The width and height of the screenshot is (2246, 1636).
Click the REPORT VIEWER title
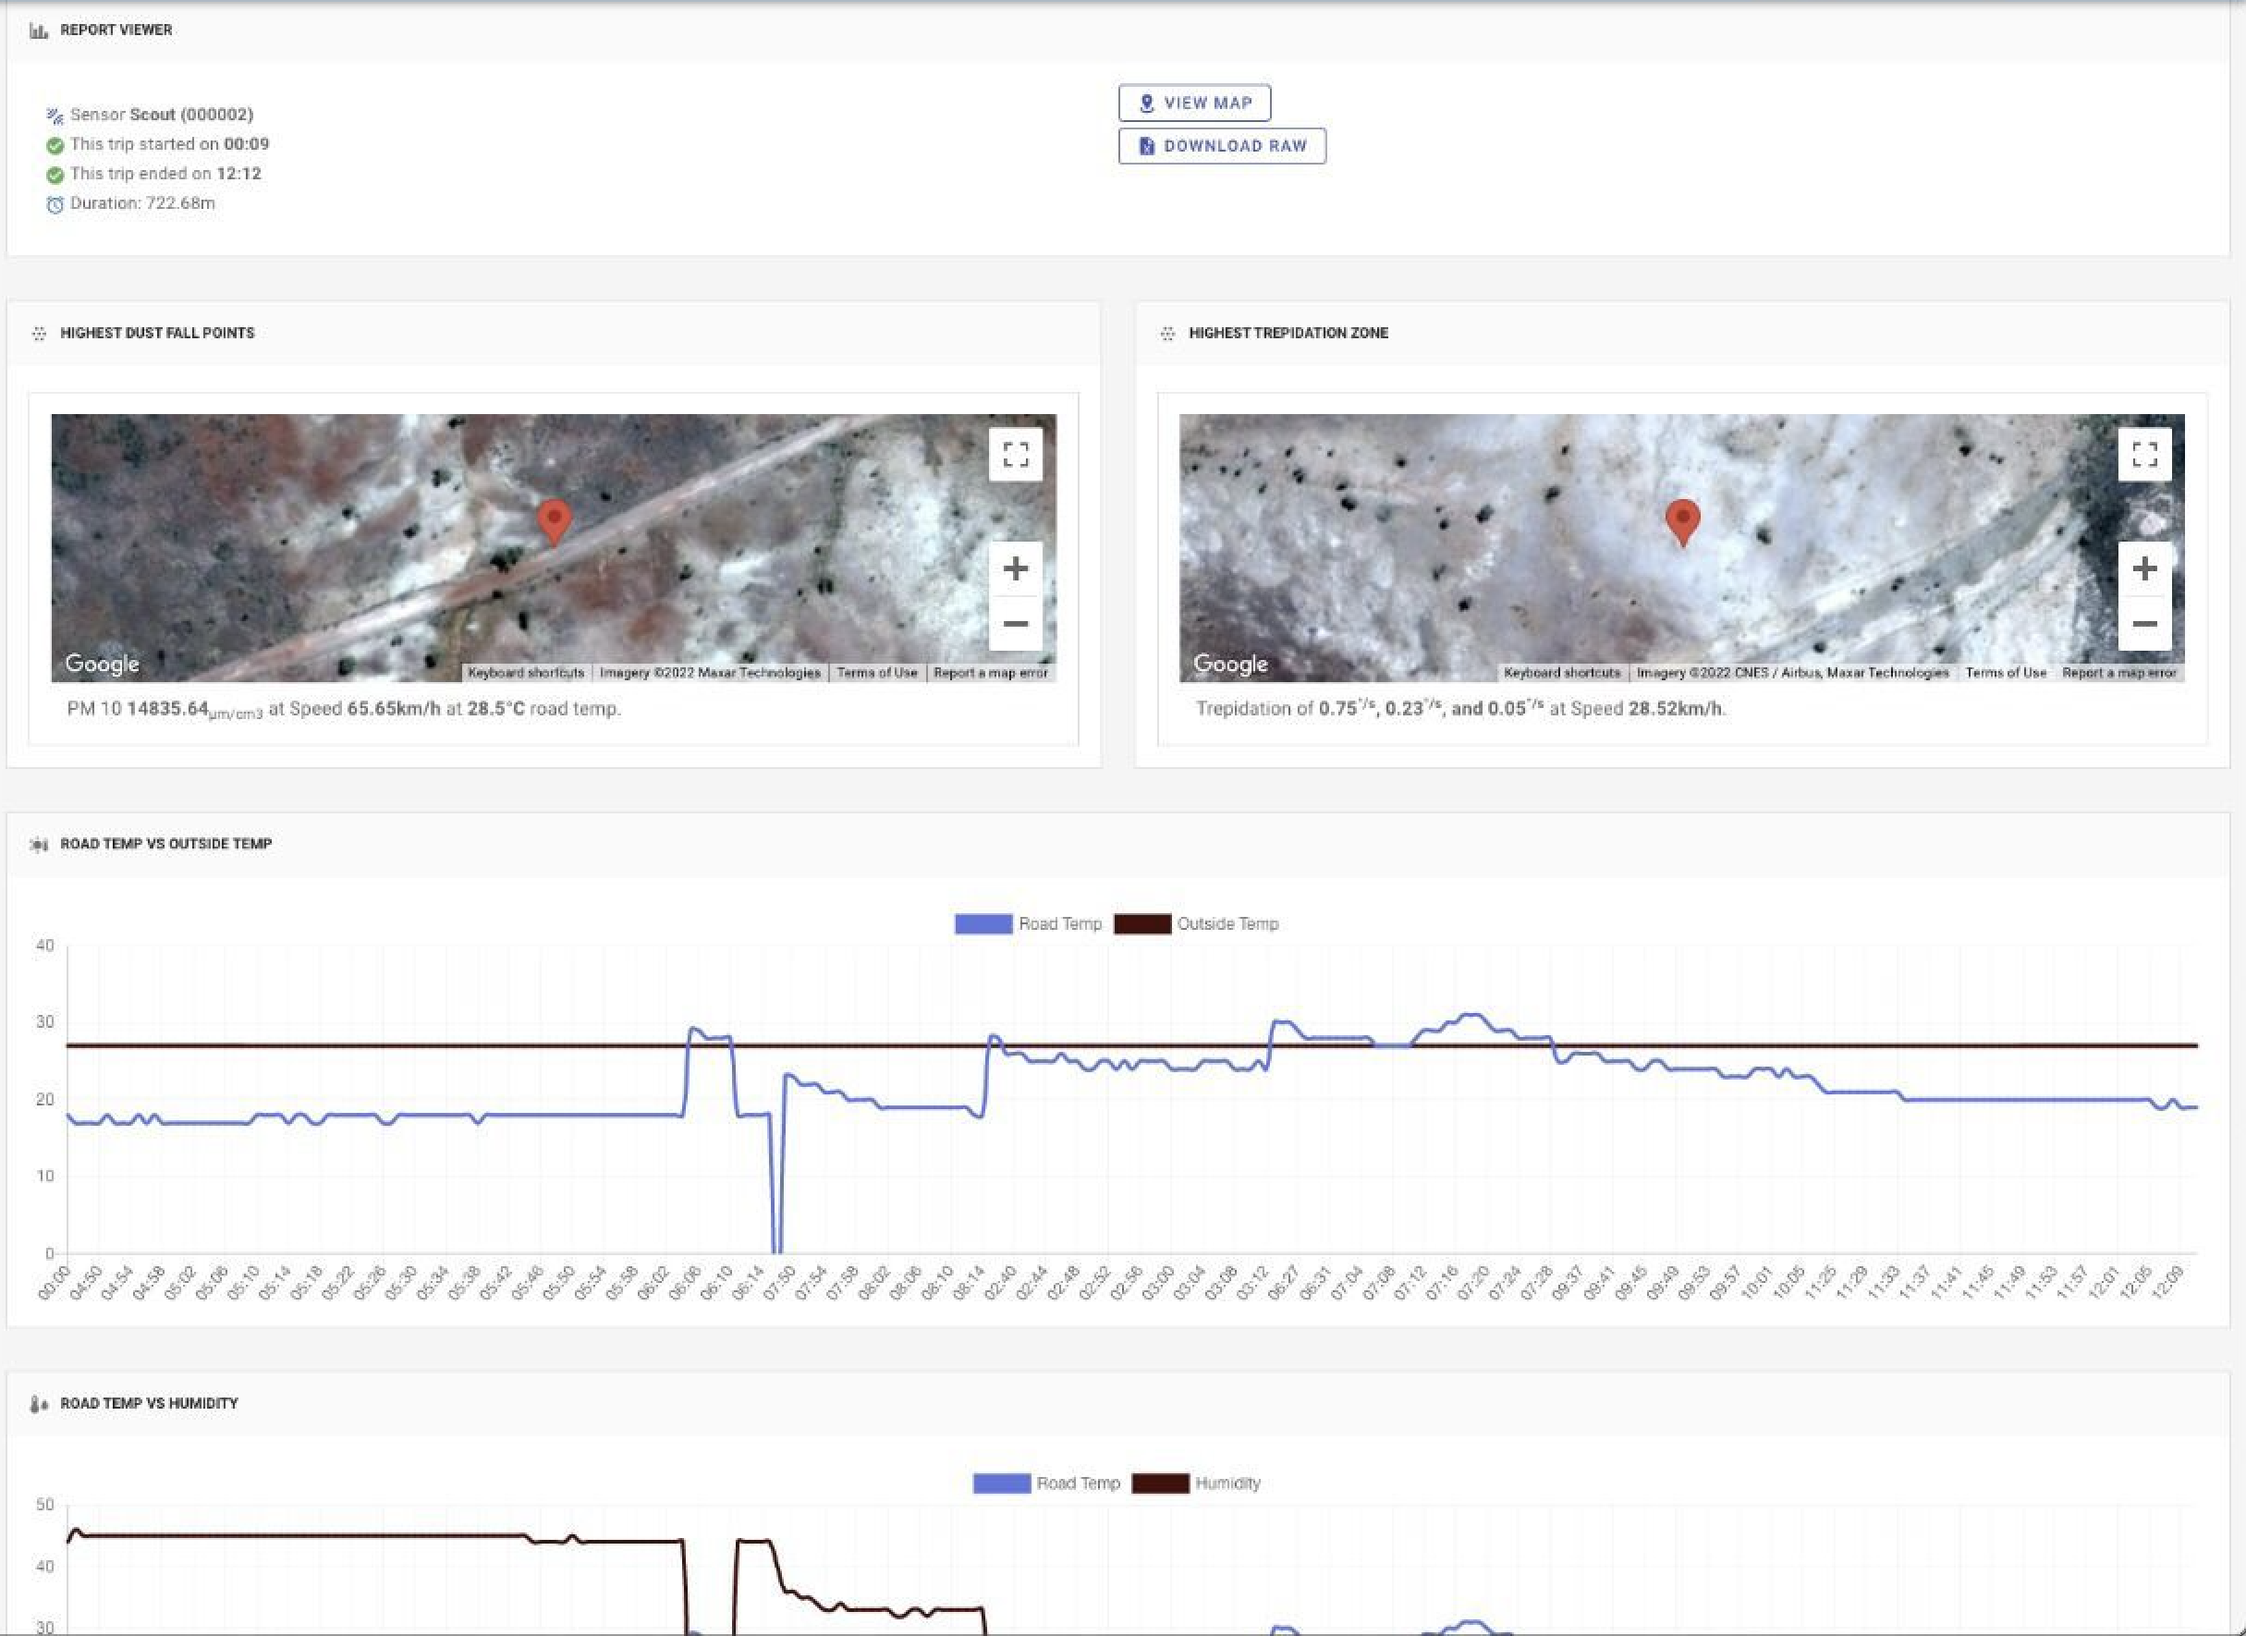point(116,30)
